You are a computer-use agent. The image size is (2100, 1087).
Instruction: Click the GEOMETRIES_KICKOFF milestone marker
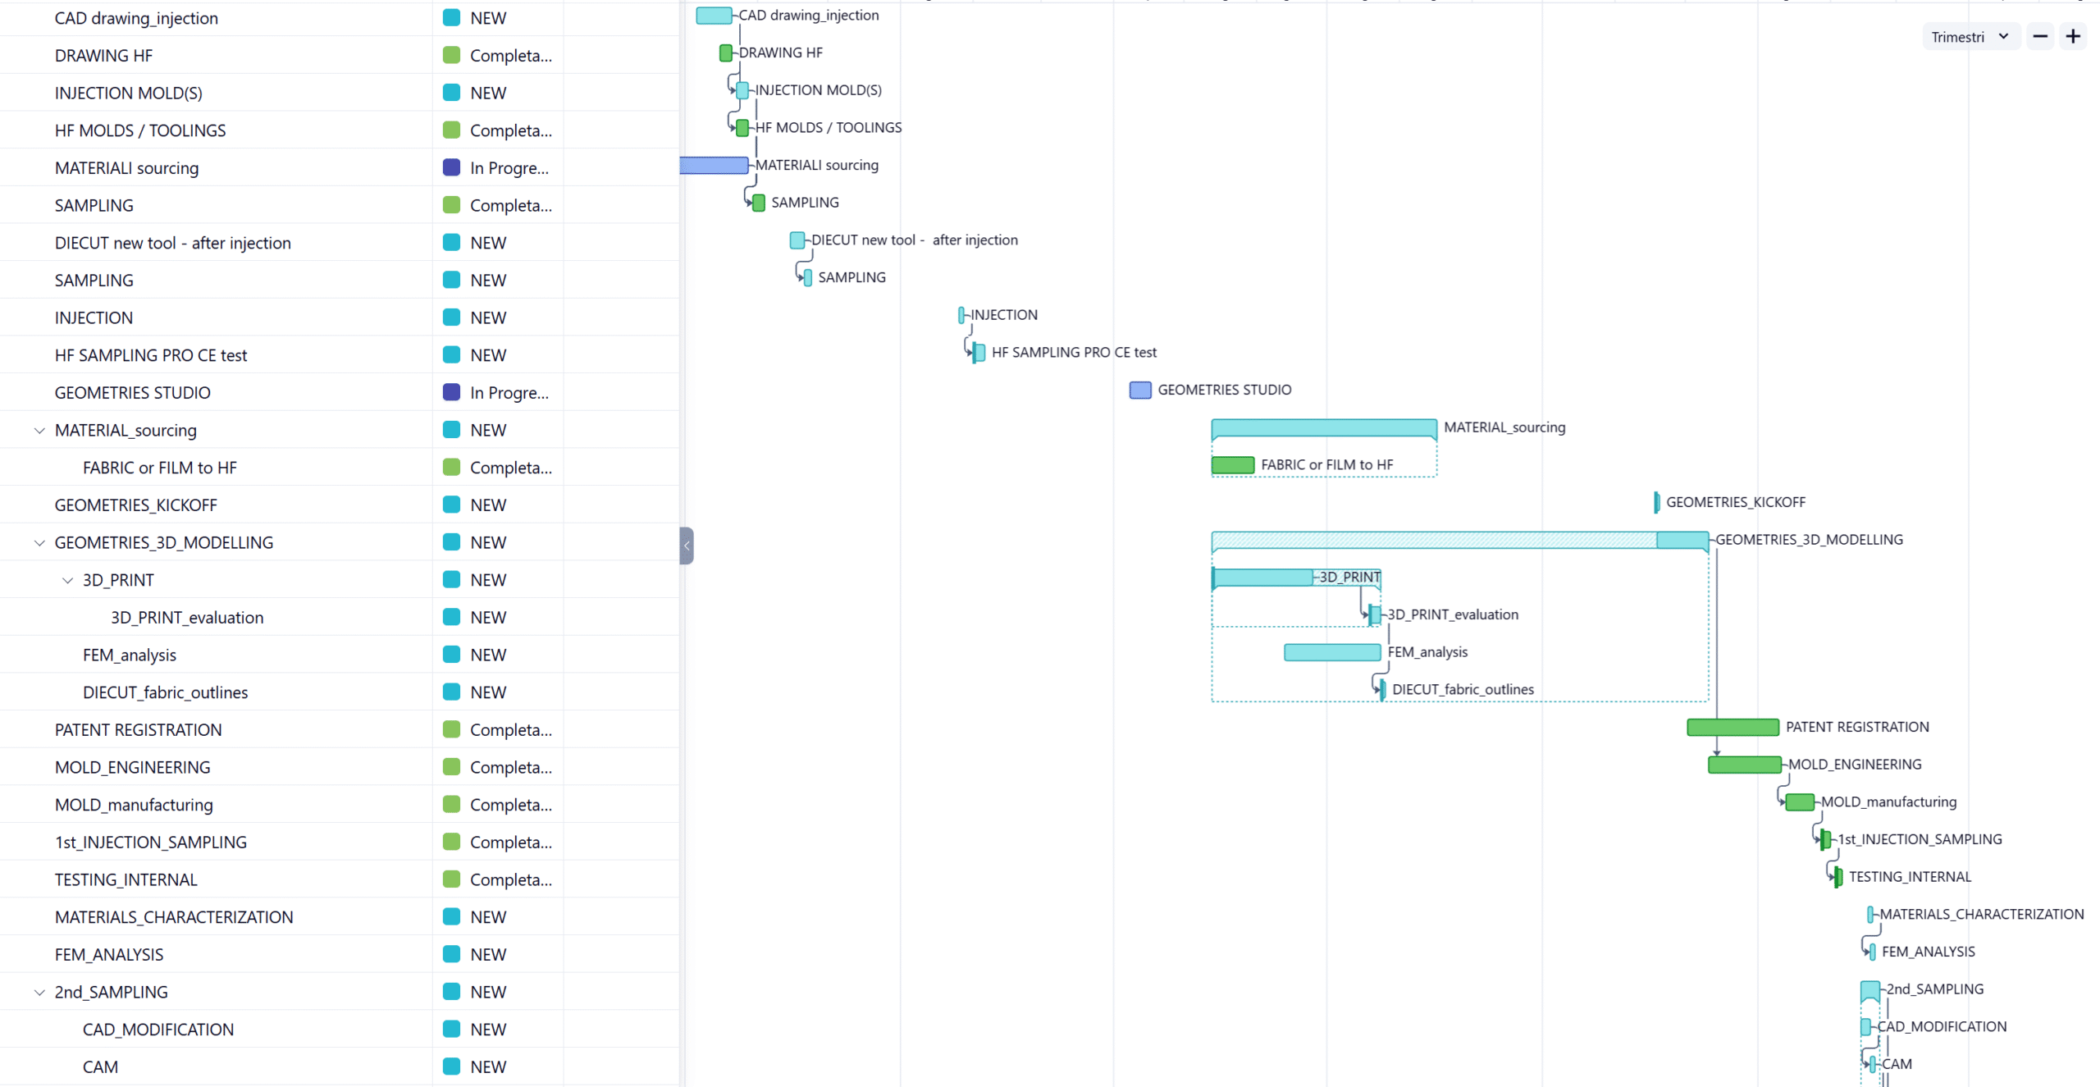tap(1656, 502)
